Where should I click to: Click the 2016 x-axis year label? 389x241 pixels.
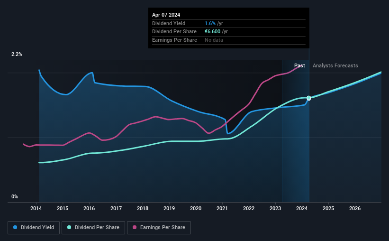point(89,208)
